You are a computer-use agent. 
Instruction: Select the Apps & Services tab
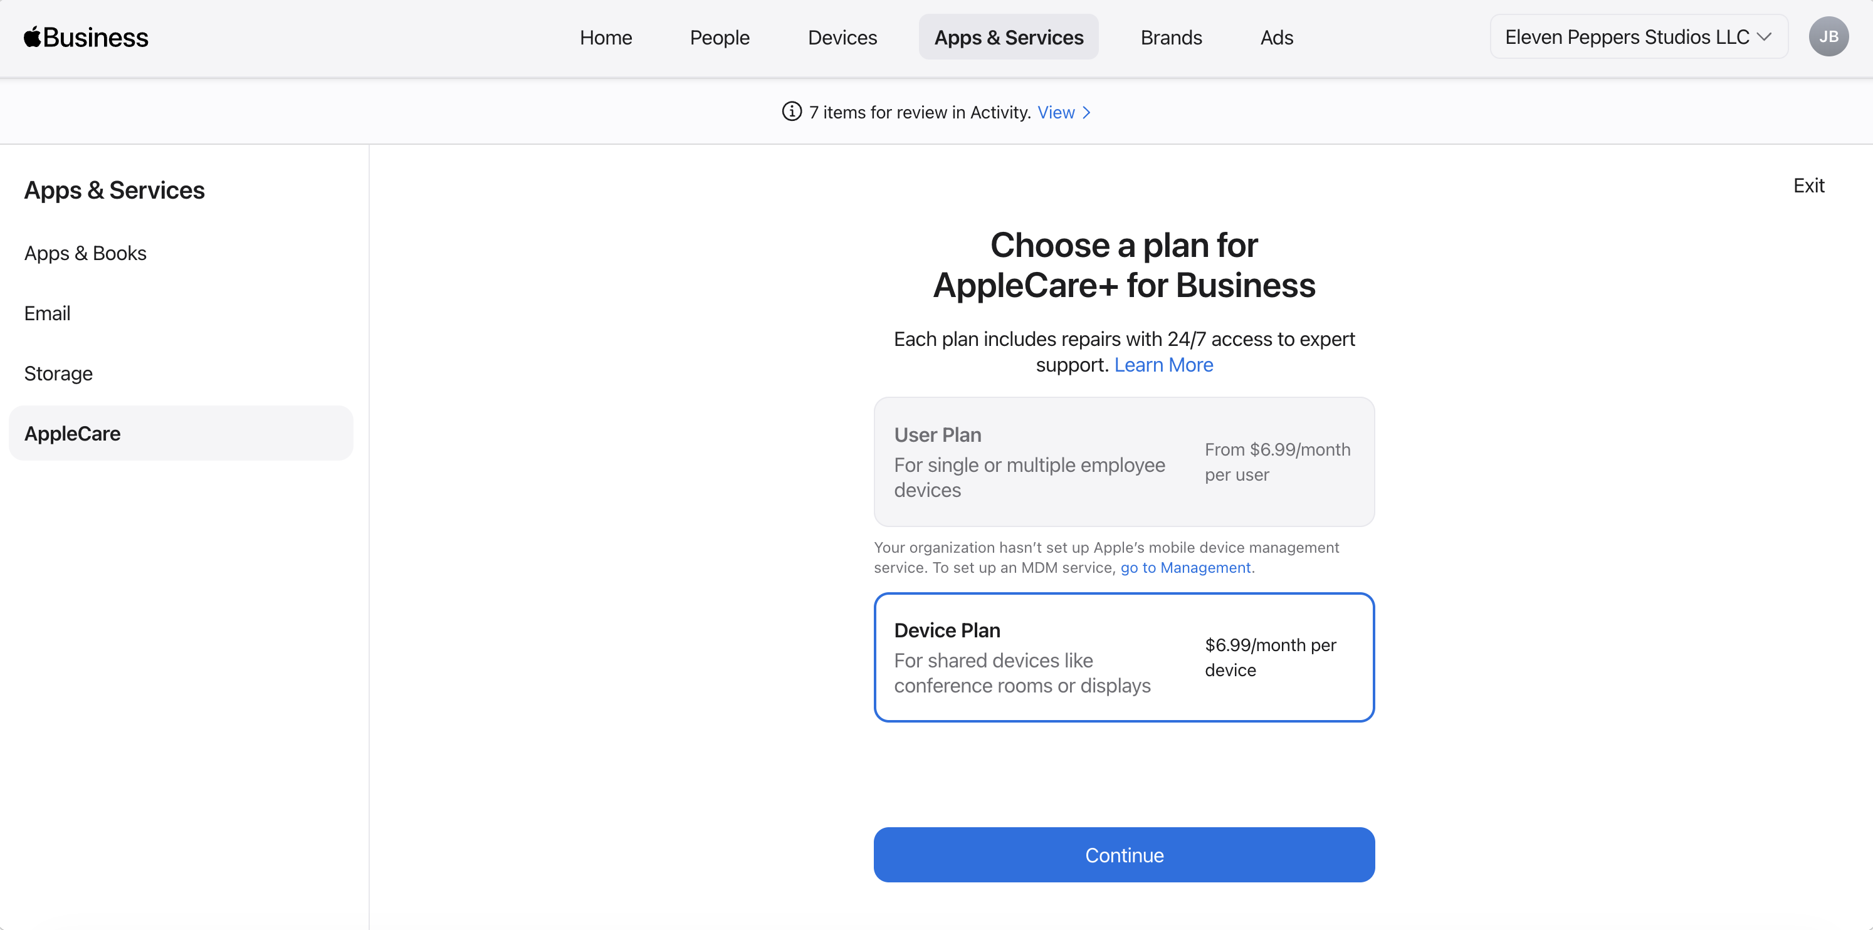1008,37
